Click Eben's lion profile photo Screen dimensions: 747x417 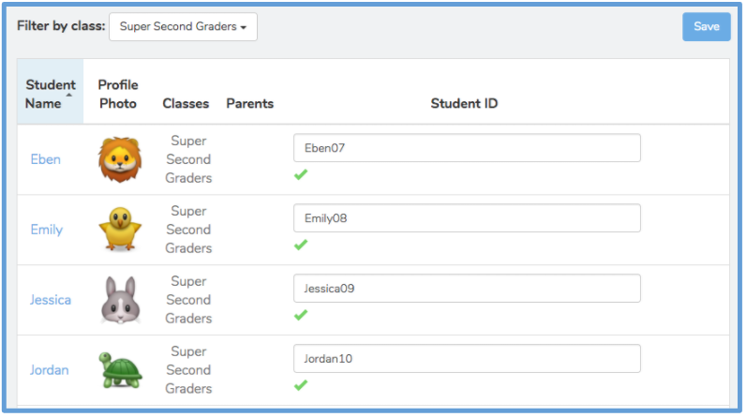point(120,159)
